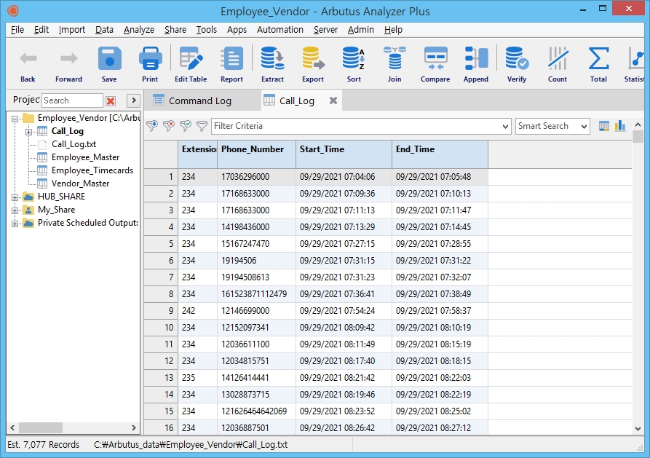Switch to chart view icon
Image resolution: width=650 pixels, height=458 pixels.
click(x=620, y=126)
